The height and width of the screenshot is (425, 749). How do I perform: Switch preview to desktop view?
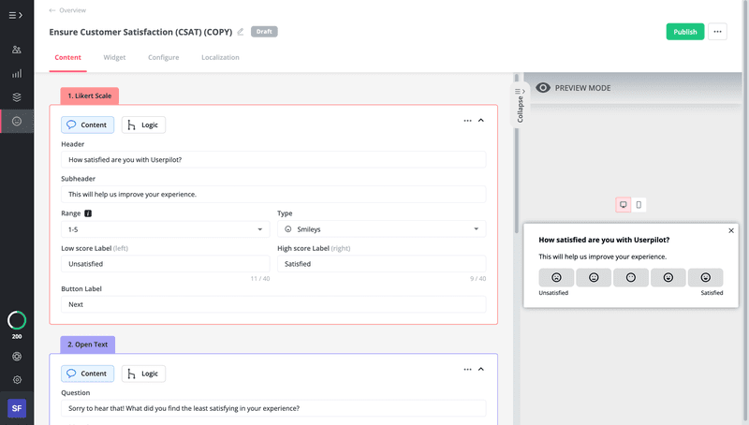click(x=624, y=204)
